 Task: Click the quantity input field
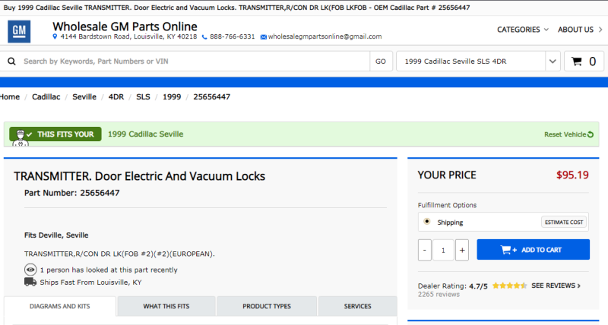click(443, 251)
